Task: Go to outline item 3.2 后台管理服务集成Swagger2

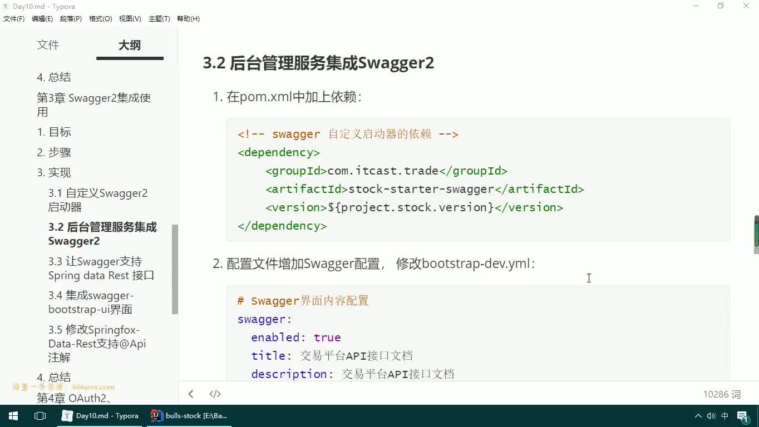Action: [102, 234]
